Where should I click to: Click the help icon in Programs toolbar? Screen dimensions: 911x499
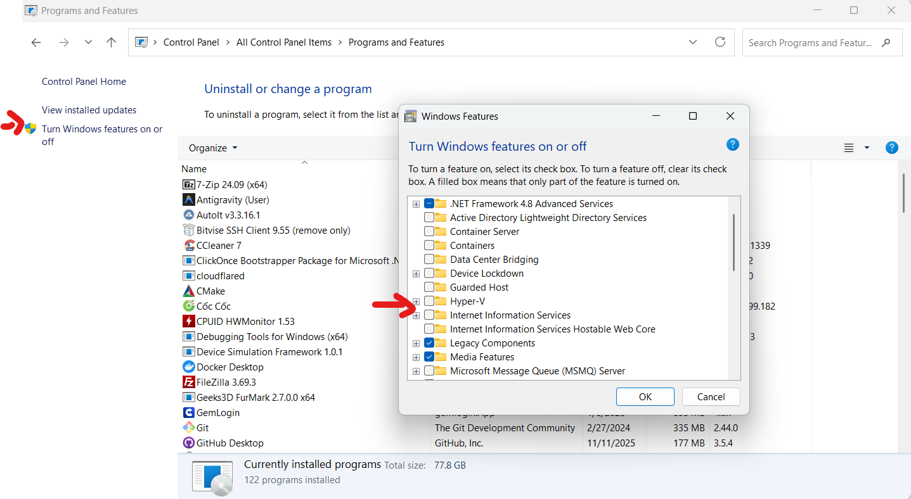pyautogui.click(x=891, y=148)
